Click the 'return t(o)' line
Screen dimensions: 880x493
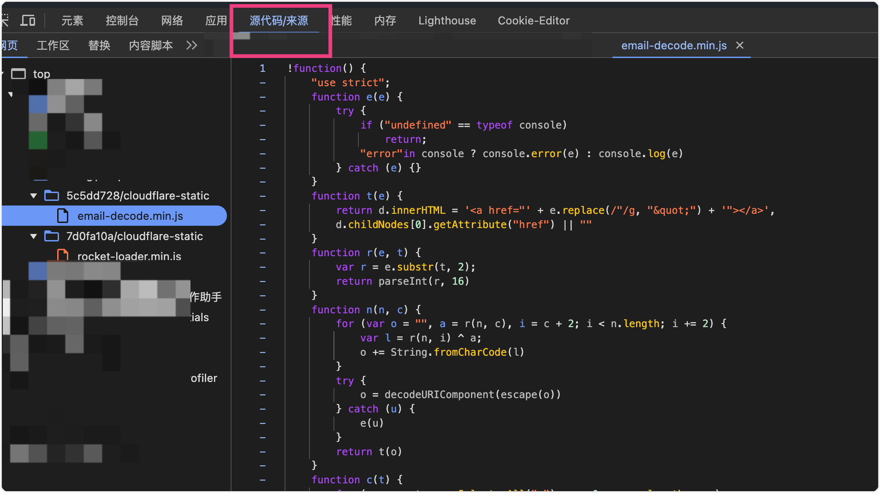[x=369, y=452]
